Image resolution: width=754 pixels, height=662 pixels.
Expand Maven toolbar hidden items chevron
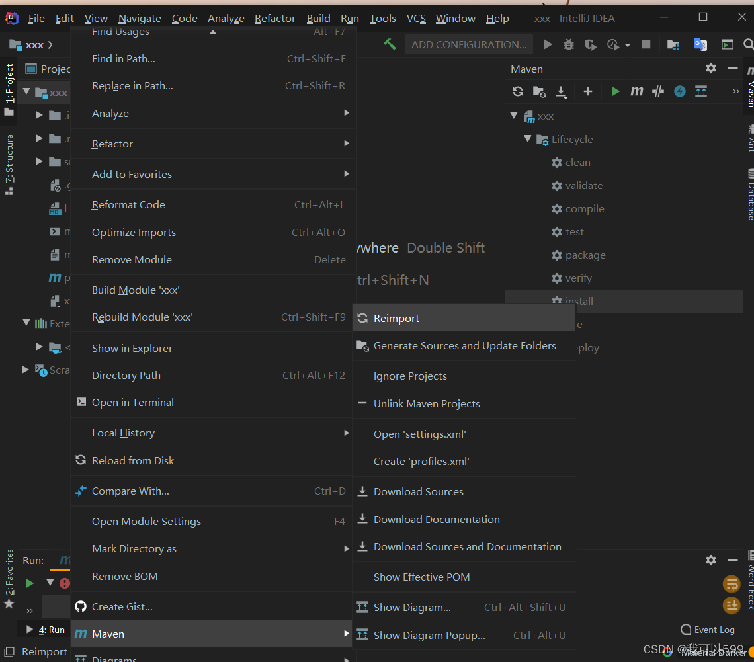click(x=735, y=91)
